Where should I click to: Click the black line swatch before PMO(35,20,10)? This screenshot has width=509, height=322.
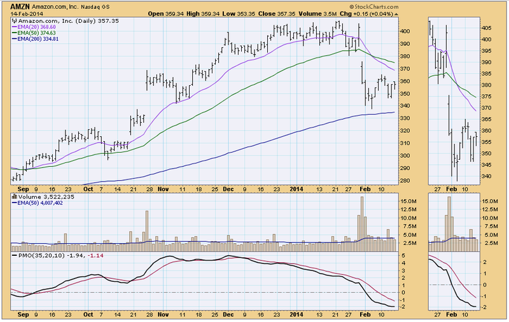[x=14, y=255]
